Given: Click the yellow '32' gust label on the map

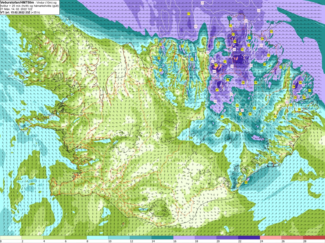Looking at the screenshot, I should (295, 97).
